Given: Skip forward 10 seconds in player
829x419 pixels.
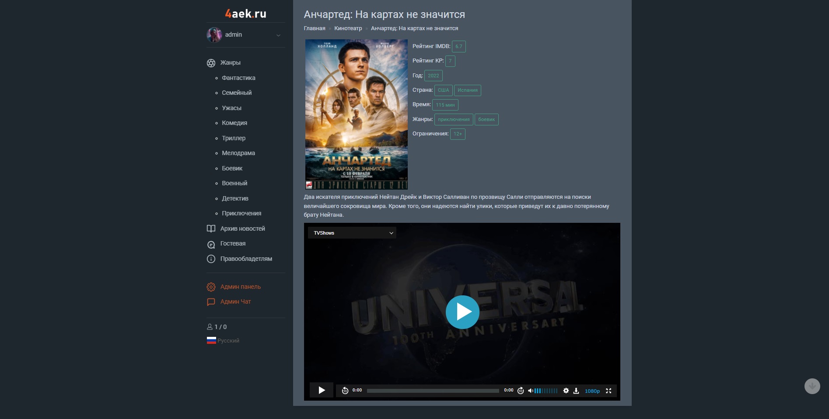Looking at the screenshot, I should click(x=521, y=391).
